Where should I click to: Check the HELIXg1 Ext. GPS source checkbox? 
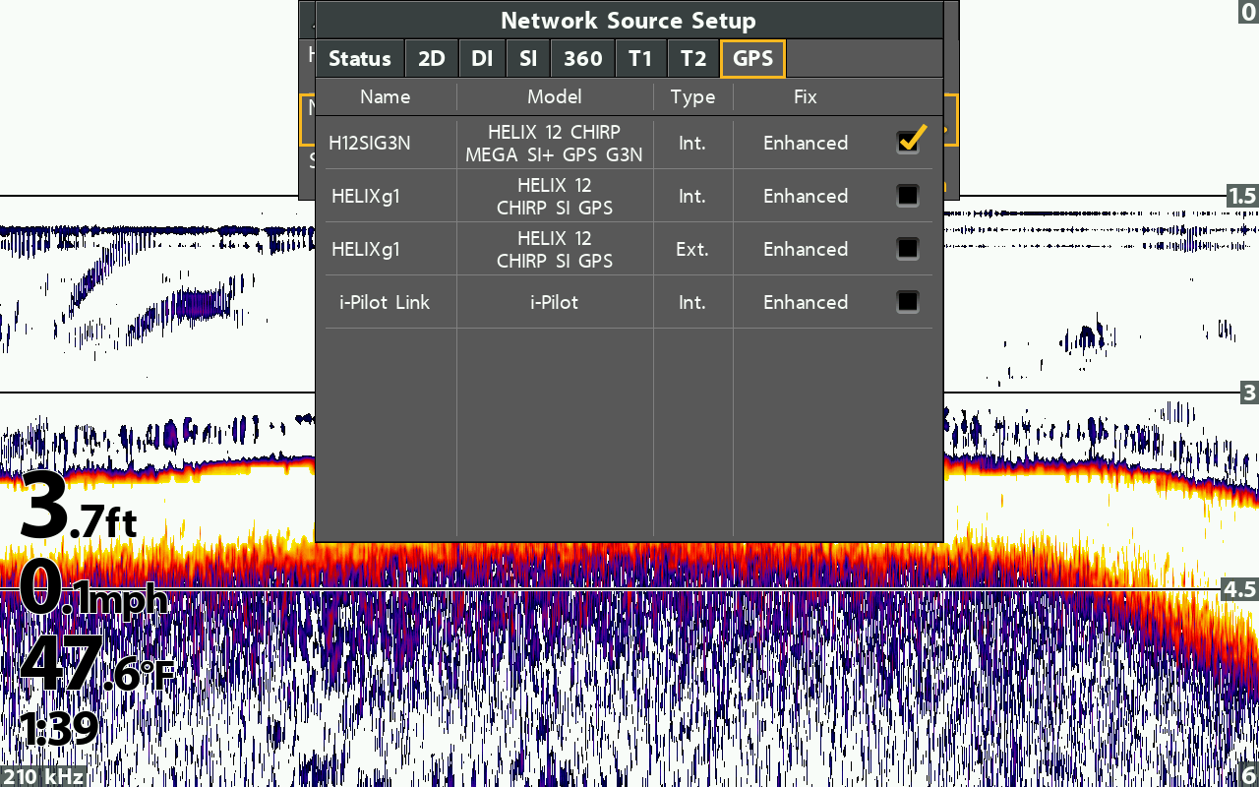[x=908, y=249]
